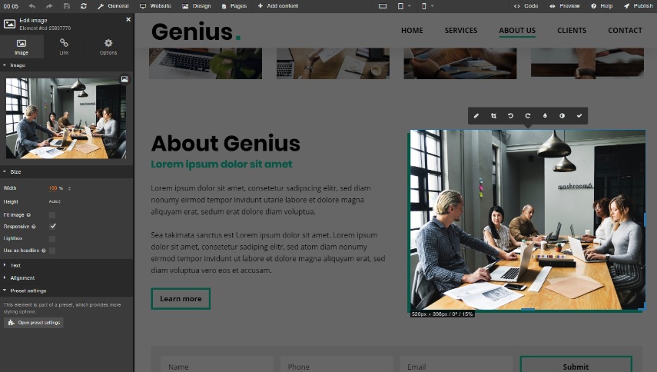Image resolution: width=657 pixels, height=372 pixels.
Task: Switch to the Link tab
Action: pos(64,46)
